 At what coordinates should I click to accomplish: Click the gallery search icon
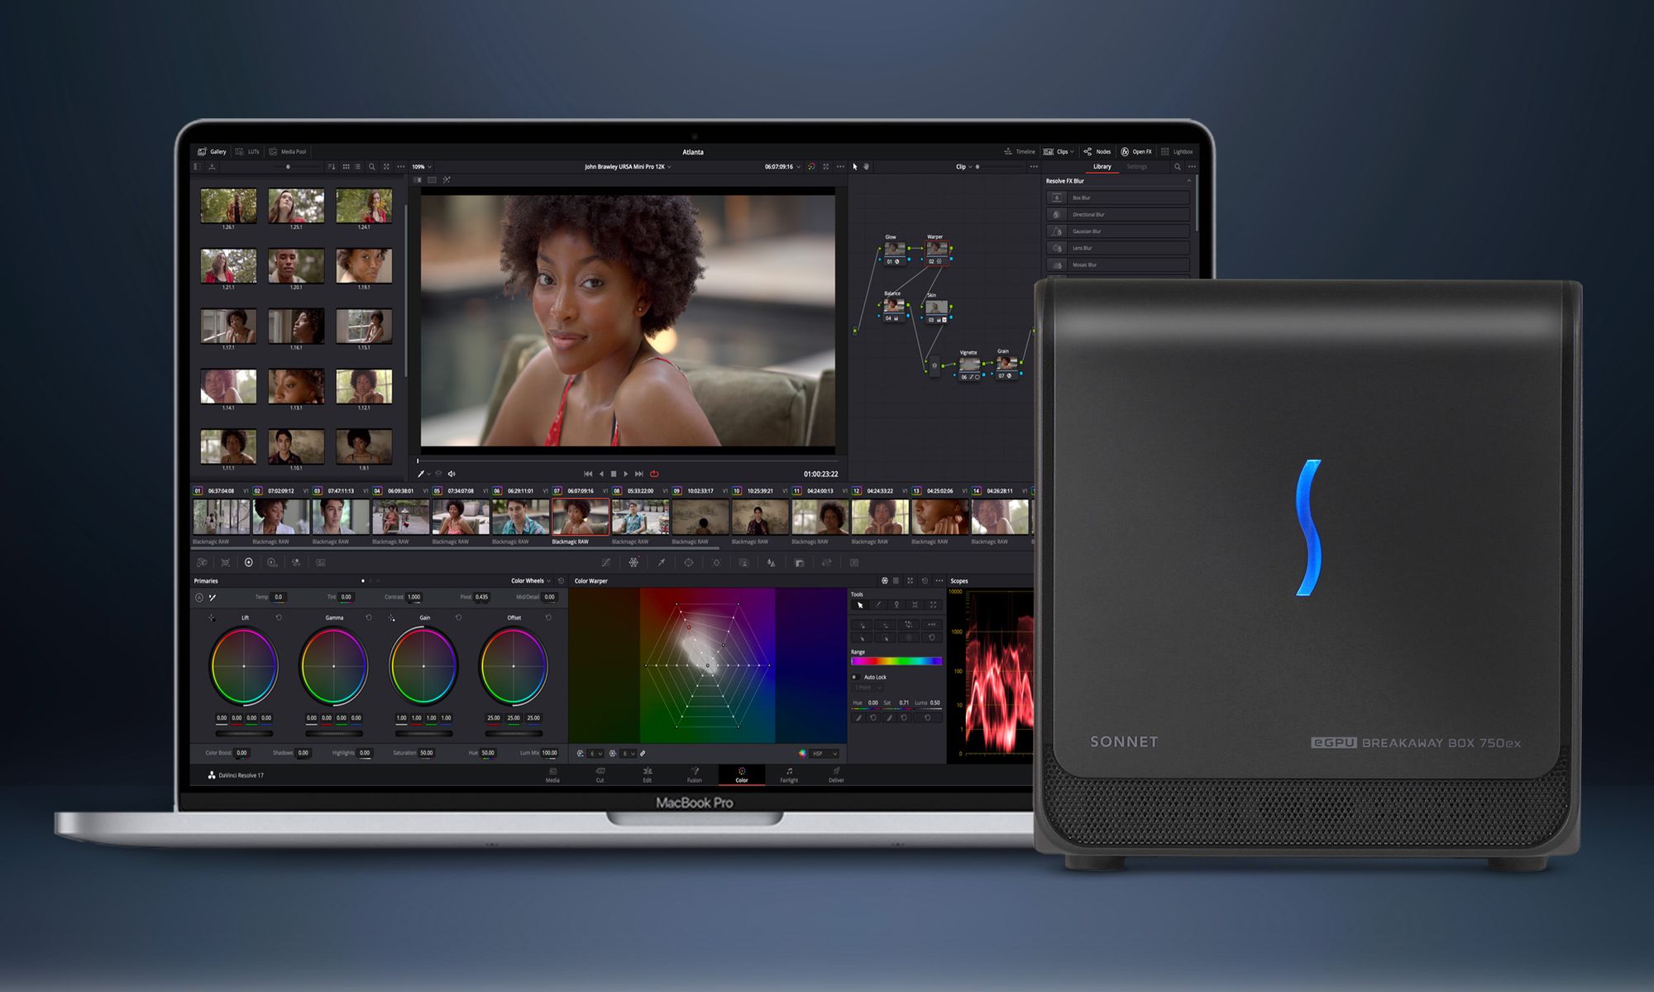click(x=372, y=166)
